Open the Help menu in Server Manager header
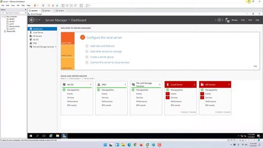263x148 pixels. click(x=257, y=20)
